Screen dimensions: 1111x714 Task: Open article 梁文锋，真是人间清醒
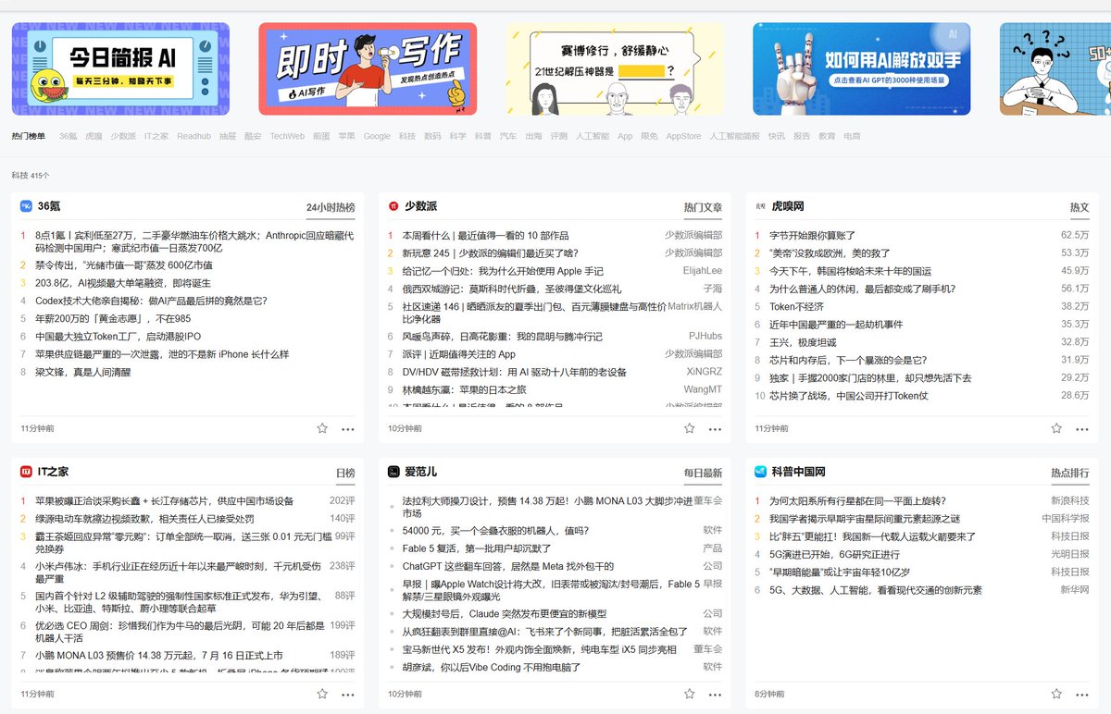tap(82, 372)
